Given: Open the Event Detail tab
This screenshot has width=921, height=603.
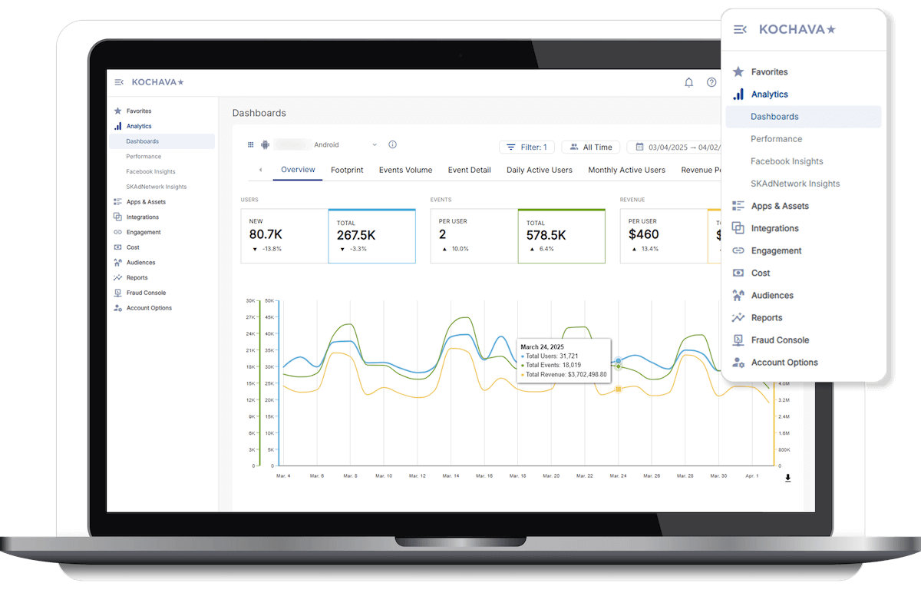Looking at the screenshot, I should [x=469, y=170].
